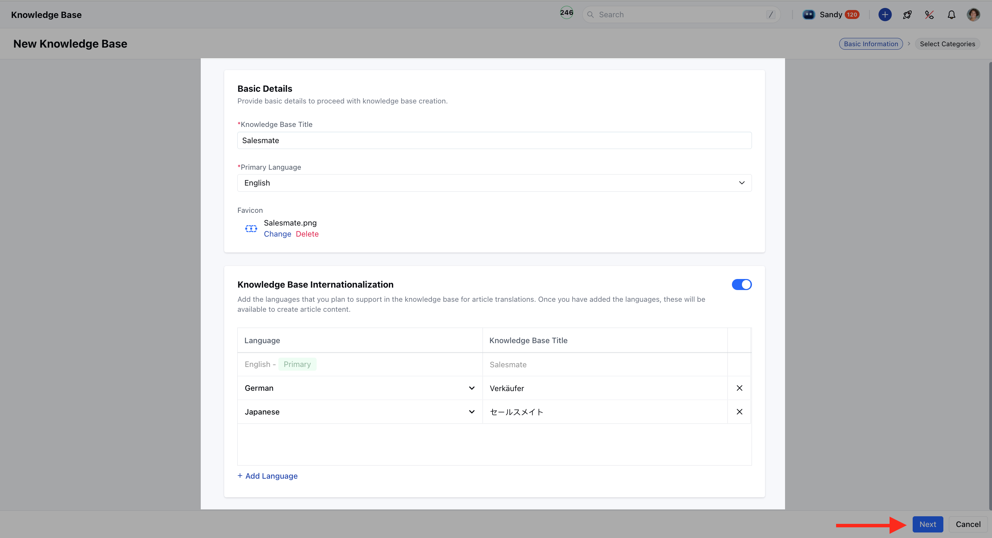
Task: Click the phone call icon
Action: [x=929, y=14]
